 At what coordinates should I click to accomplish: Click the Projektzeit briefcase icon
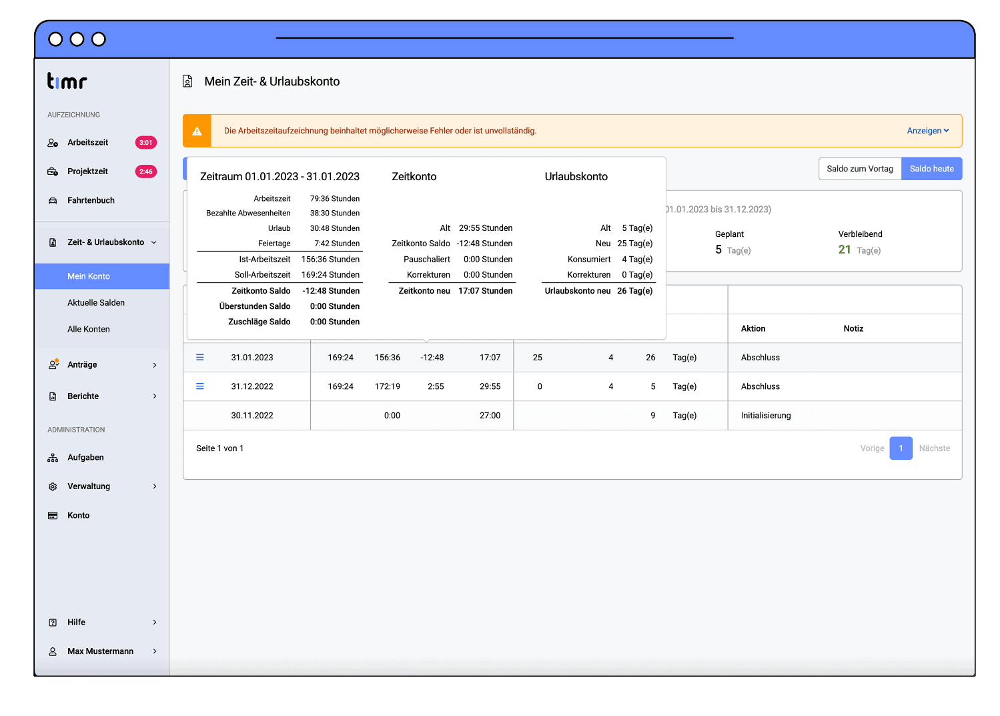coord(53,171)
